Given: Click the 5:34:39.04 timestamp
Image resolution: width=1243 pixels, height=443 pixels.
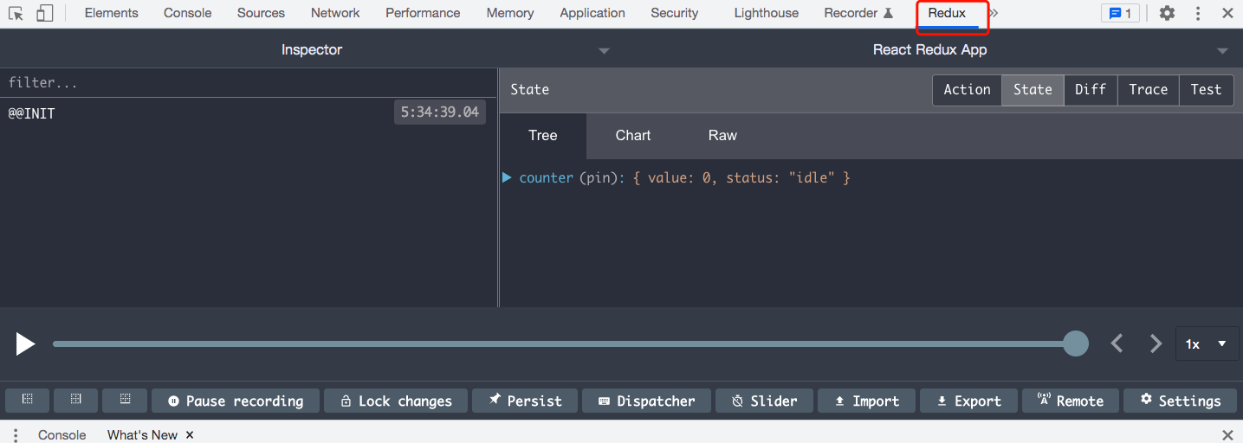Looking at the screenshot, I should point(440,112).
